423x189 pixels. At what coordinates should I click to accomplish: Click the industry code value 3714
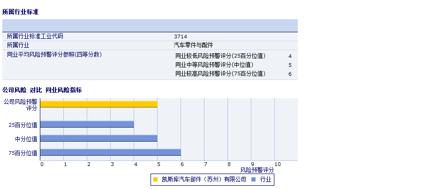point(181,36)
